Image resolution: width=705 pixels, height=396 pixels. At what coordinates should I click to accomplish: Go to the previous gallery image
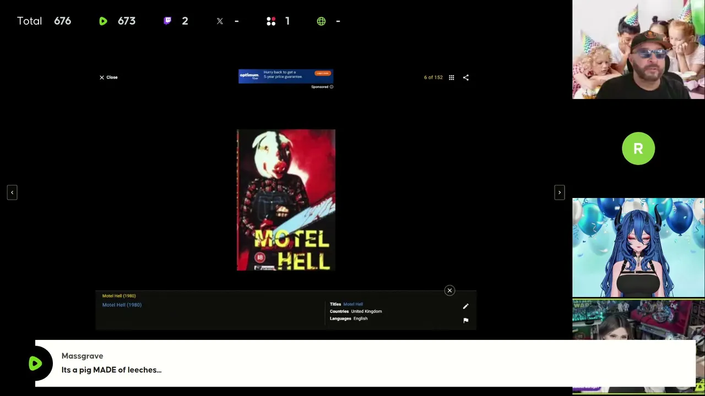(12, 193)
